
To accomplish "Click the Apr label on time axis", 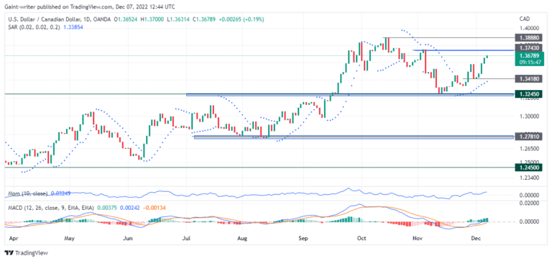I will pyautogui.click(x=14, y=239).
